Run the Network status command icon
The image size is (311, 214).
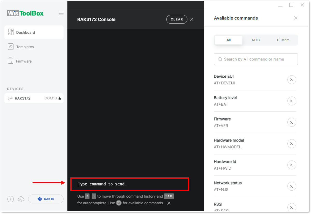coord(292,186)
